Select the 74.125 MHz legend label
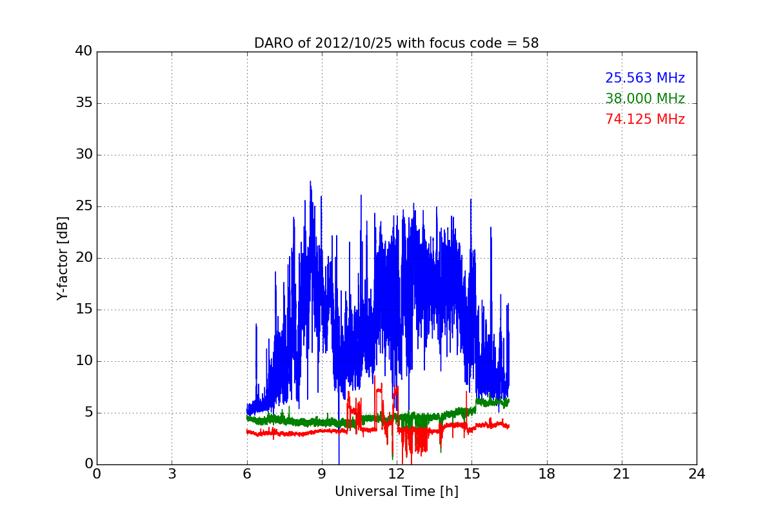Image resolution: width=774 pixels, height=516 pixels. (645, 119)
